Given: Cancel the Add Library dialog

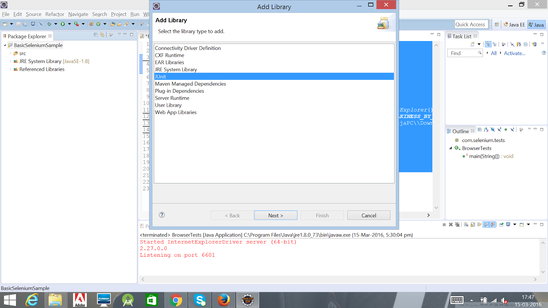Looking at the screenshot, I should 369,215.
